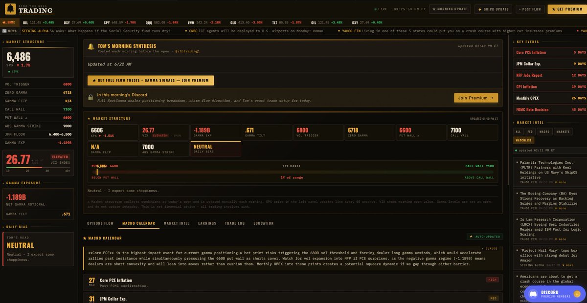This screenshot has width=587, height=303.
Task: Click the SPX Range position bar
Action: (293, 172)
